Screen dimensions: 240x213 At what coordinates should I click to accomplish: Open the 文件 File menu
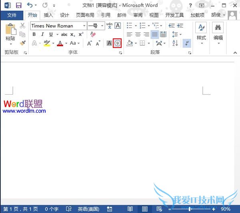[12, 15]
